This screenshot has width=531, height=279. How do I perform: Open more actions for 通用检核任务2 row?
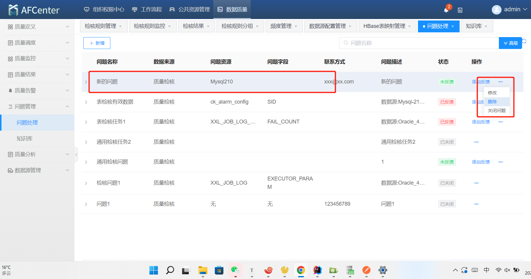476,142
